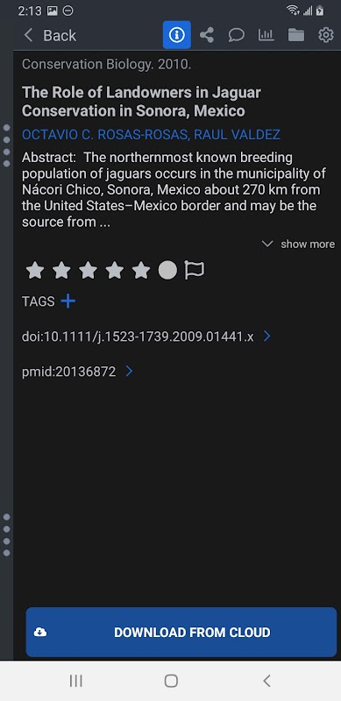This screenshot has height=701, width=341.
Task: Rate the paper five stars
Action: coord(141,271)
